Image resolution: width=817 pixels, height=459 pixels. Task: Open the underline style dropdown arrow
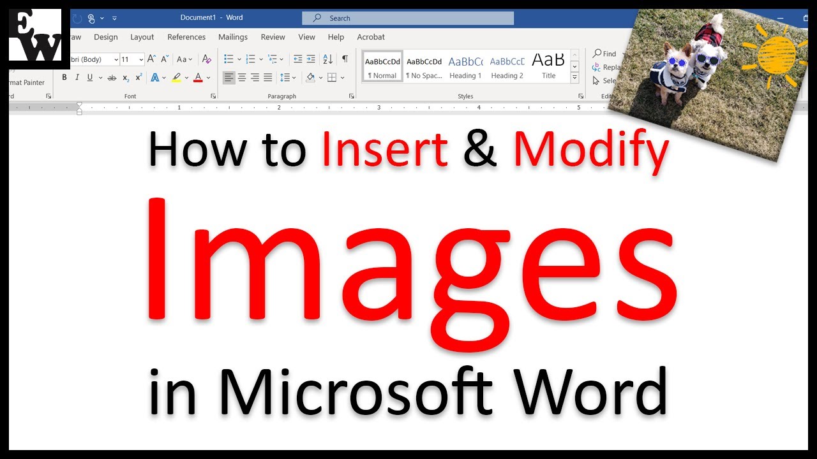[100, 78]
